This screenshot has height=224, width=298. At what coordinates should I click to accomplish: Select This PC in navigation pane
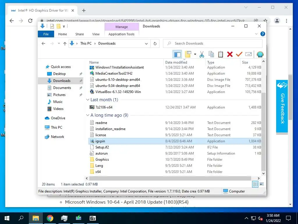pyautogui.click(x=56, y=127)
